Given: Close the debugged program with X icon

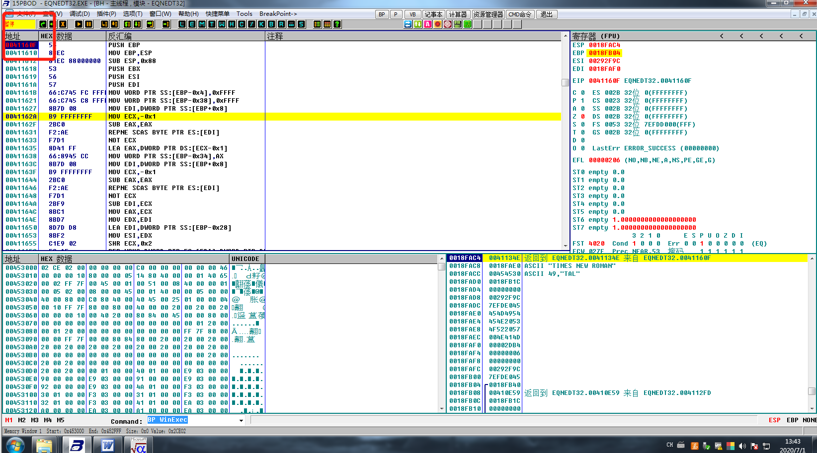Looking at the screenshot, I should tap(63, 24).
